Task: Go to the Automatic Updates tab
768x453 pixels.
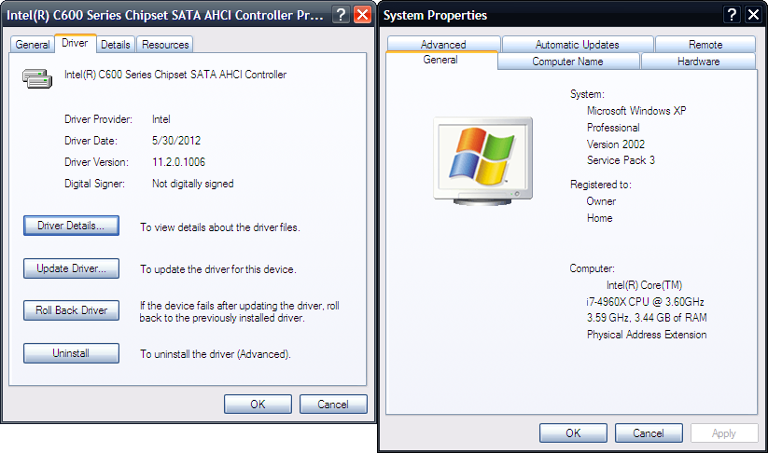Action: pos(578,45)
